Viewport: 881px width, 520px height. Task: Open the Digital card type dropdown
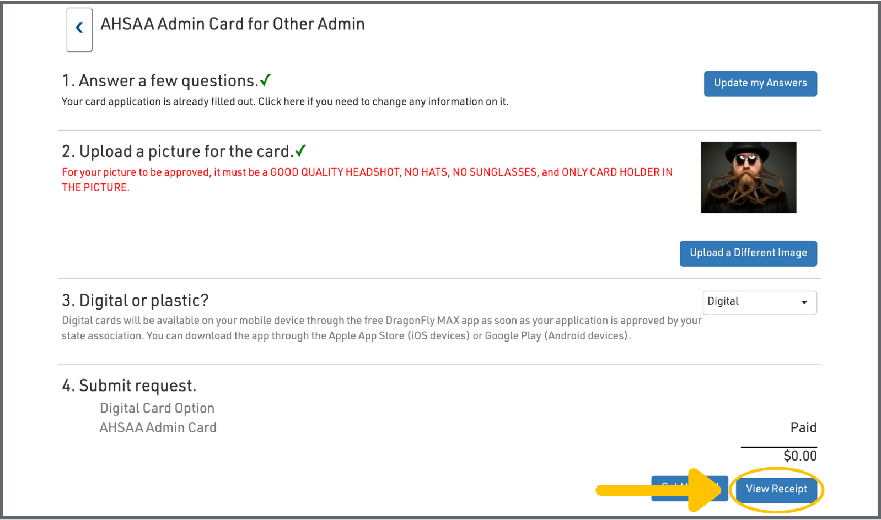point(759,302)
